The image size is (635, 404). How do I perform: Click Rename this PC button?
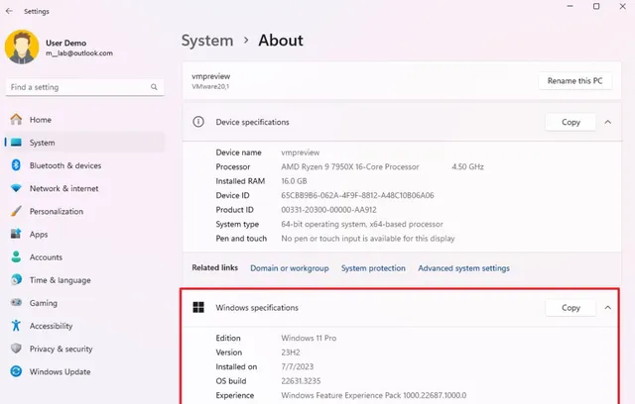pyautogui.click(x=574, y=81)
